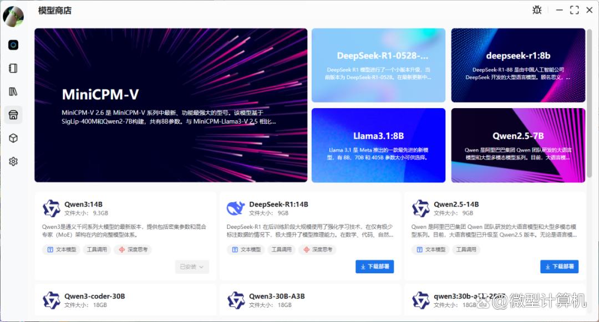The width and height of the screenshot is (599, 322).
Task: Open the MiniCPM-V featured banner
Action: (x=171, y=105)
